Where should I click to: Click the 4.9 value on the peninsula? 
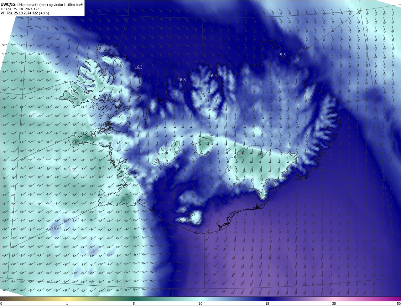click(76, 143)
